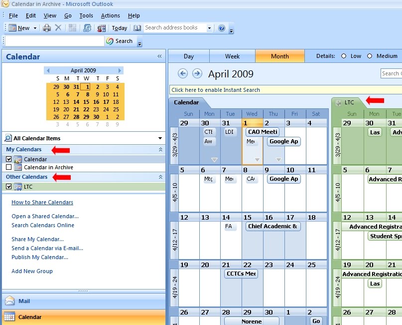Switch to Day view tab

189,56
